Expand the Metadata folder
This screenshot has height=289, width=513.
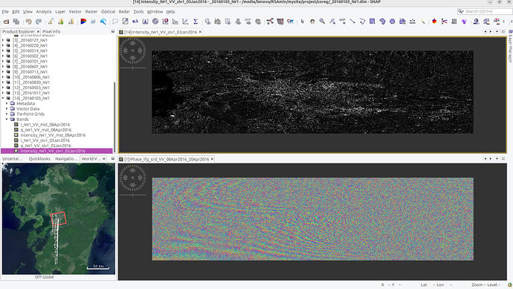[x=7, y=103]
